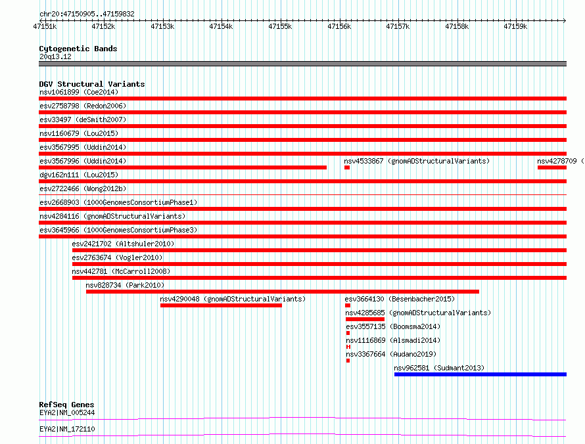
Task: Open the nsv3367664 (Audano2019) label
Action: tap(391, 354)
